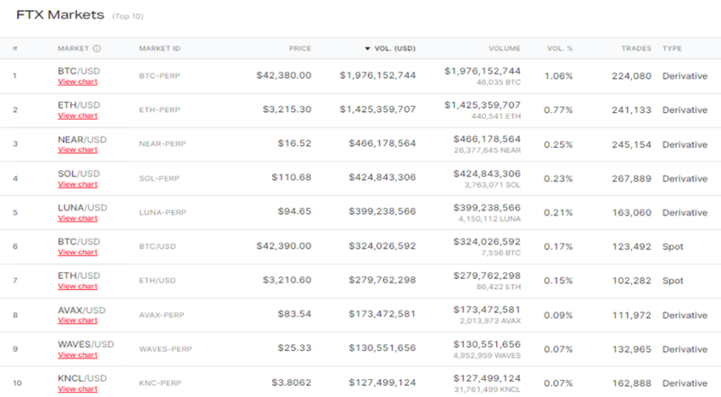Click the sort arrow beside VOL. (USD)
Screen dimensions: 721x397
[x=367, y=48]
